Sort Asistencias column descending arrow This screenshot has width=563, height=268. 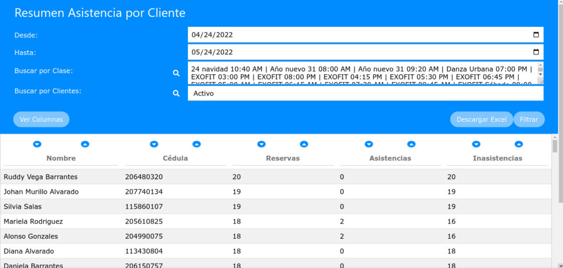368,144
